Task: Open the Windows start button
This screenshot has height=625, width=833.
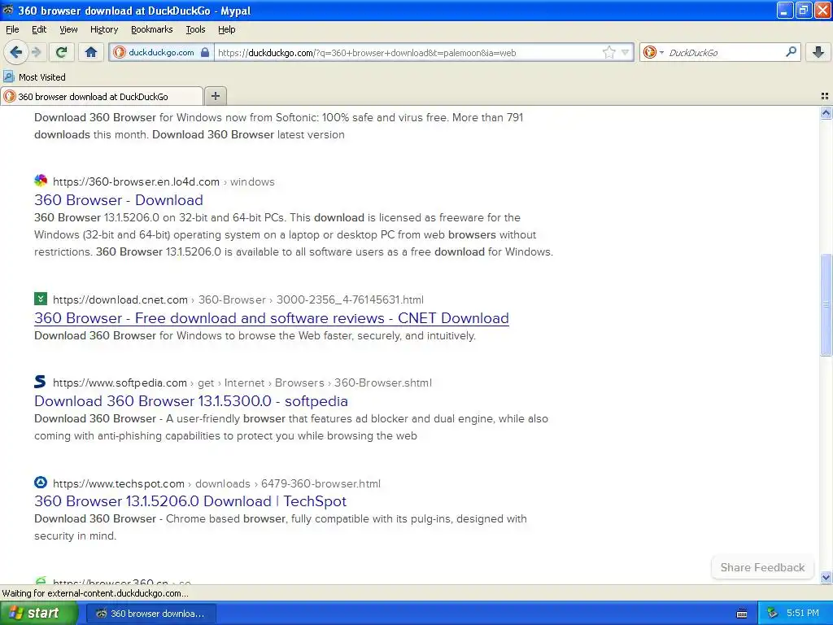Action: 38,614
